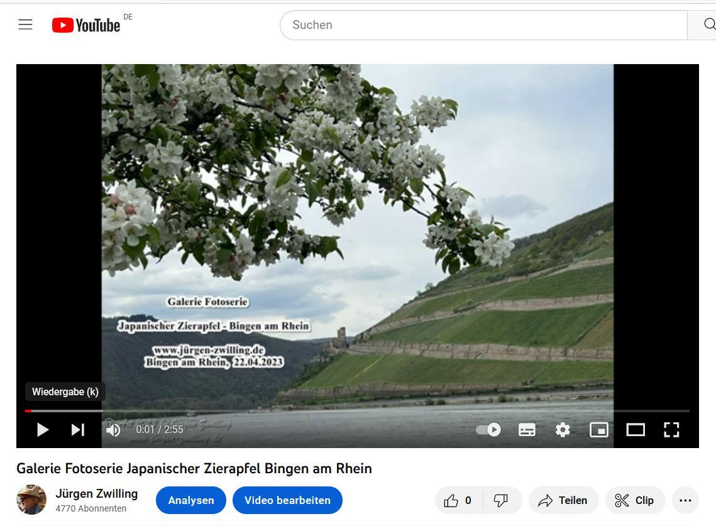716x526 pixels.
Task: Click the YouTube logo
Action: pyautogui.click(x=86, y=25)
